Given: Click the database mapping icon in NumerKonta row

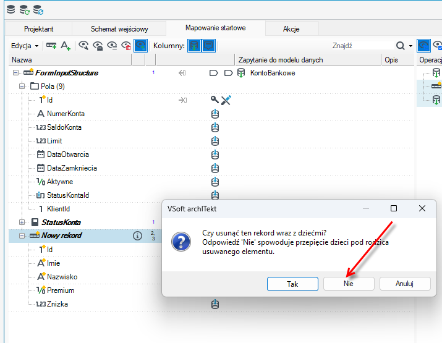Looking at the screenshot, I should coord(215,114).
